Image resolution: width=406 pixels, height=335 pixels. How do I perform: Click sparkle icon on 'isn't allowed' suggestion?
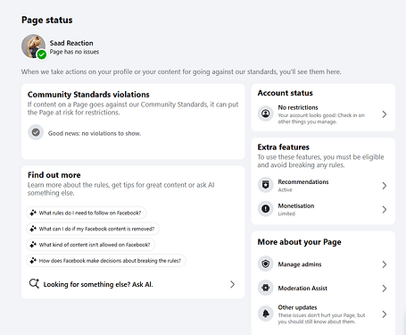pyautogui.click(x=33, y=245)
